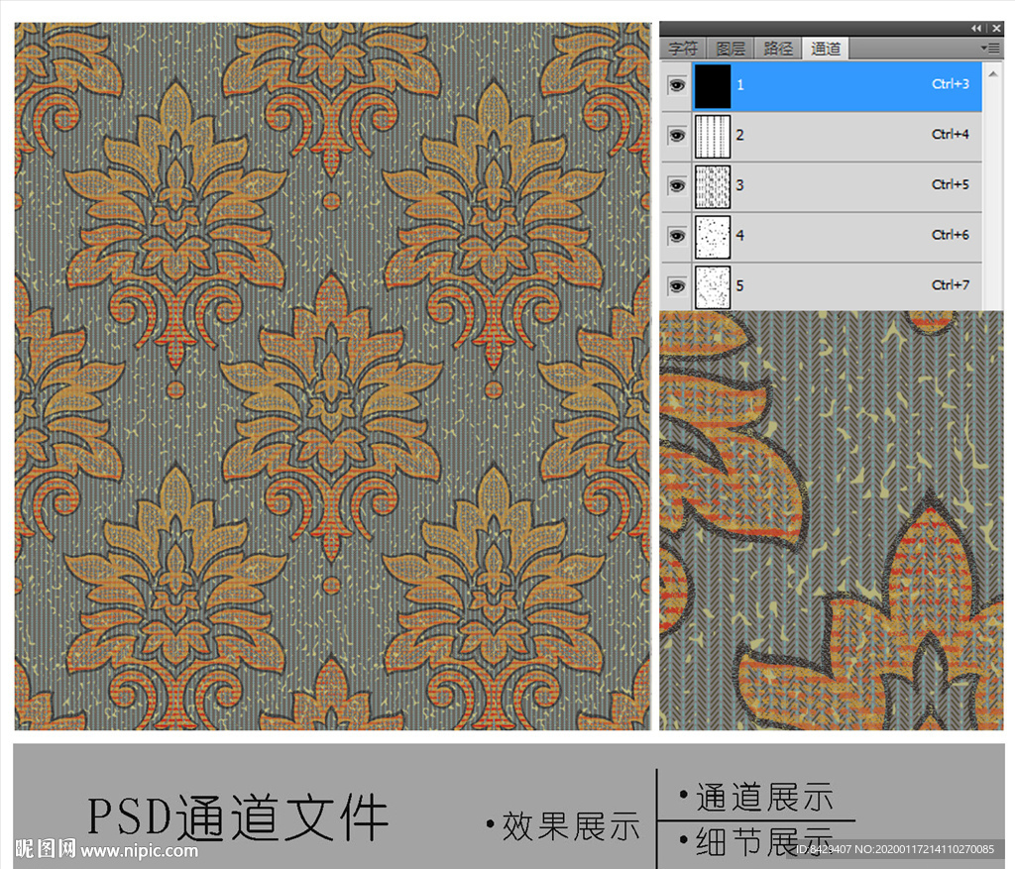Open the 路径 tab
This screenshot has width=1015, height=869.
tap(778, 49)
